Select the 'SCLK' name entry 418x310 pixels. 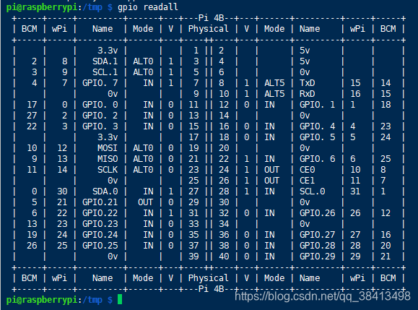click(x=108, y=170)
